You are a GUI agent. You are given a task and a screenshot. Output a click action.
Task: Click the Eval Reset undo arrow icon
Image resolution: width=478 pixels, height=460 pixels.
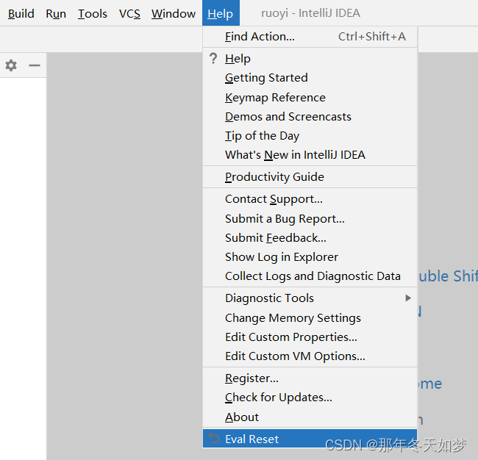point(214,439)
